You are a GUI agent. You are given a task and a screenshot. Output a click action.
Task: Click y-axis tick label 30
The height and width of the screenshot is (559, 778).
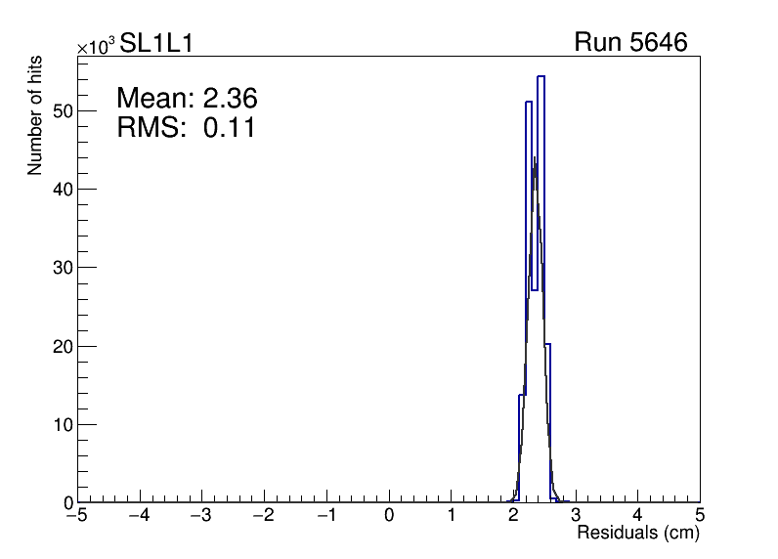pos(64,268)
